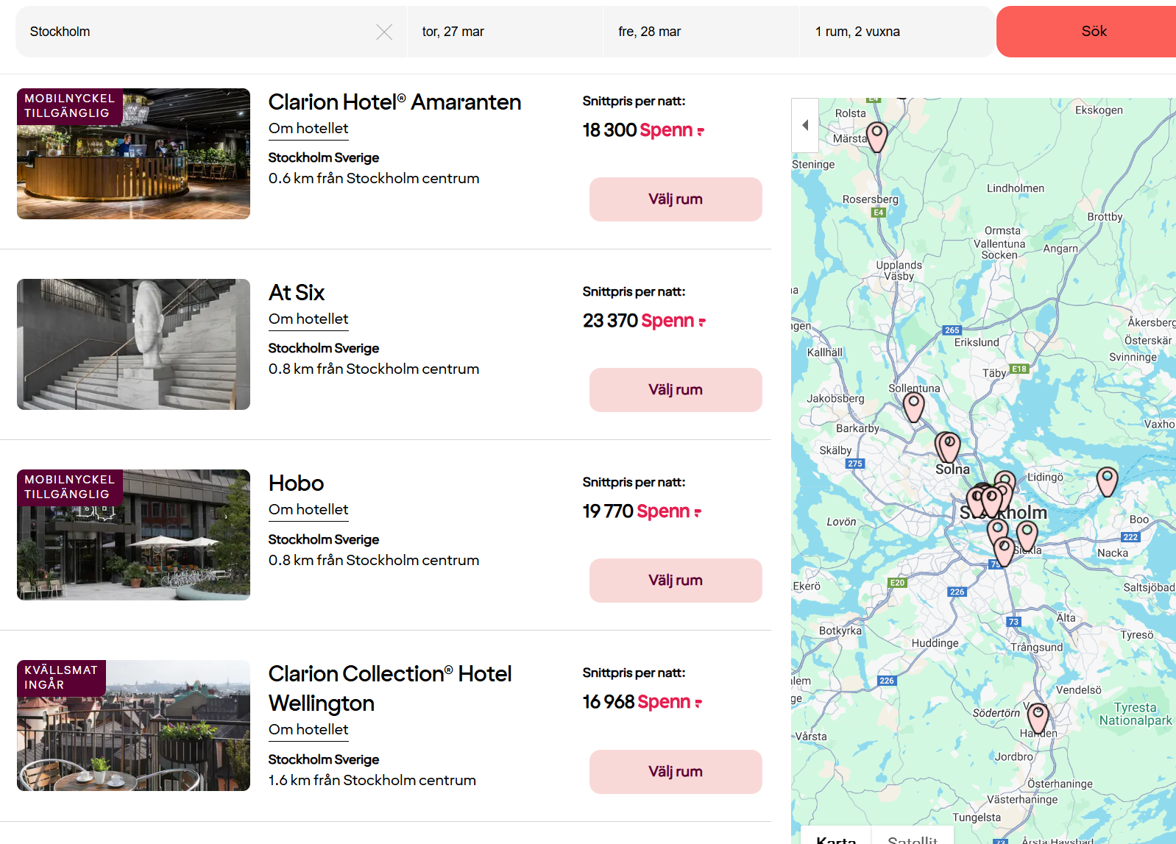The image size is (1176, 844).
Task: Switch to the Satellit map view
Action: pos(912,837)
